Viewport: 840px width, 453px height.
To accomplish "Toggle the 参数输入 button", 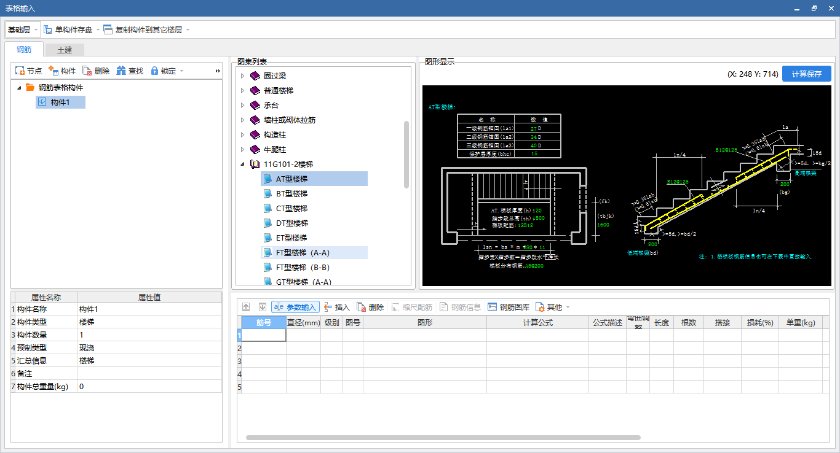I will (295, 307).
